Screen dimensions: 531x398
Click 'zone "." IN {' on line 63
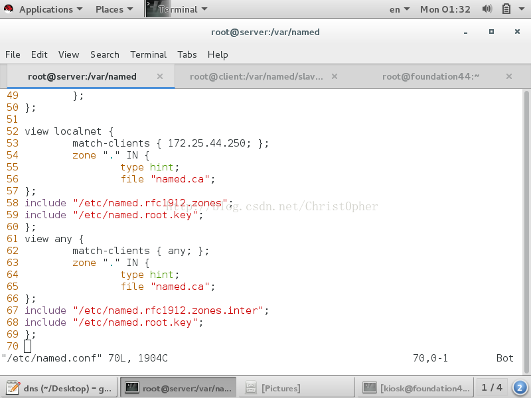pos(111,263)
